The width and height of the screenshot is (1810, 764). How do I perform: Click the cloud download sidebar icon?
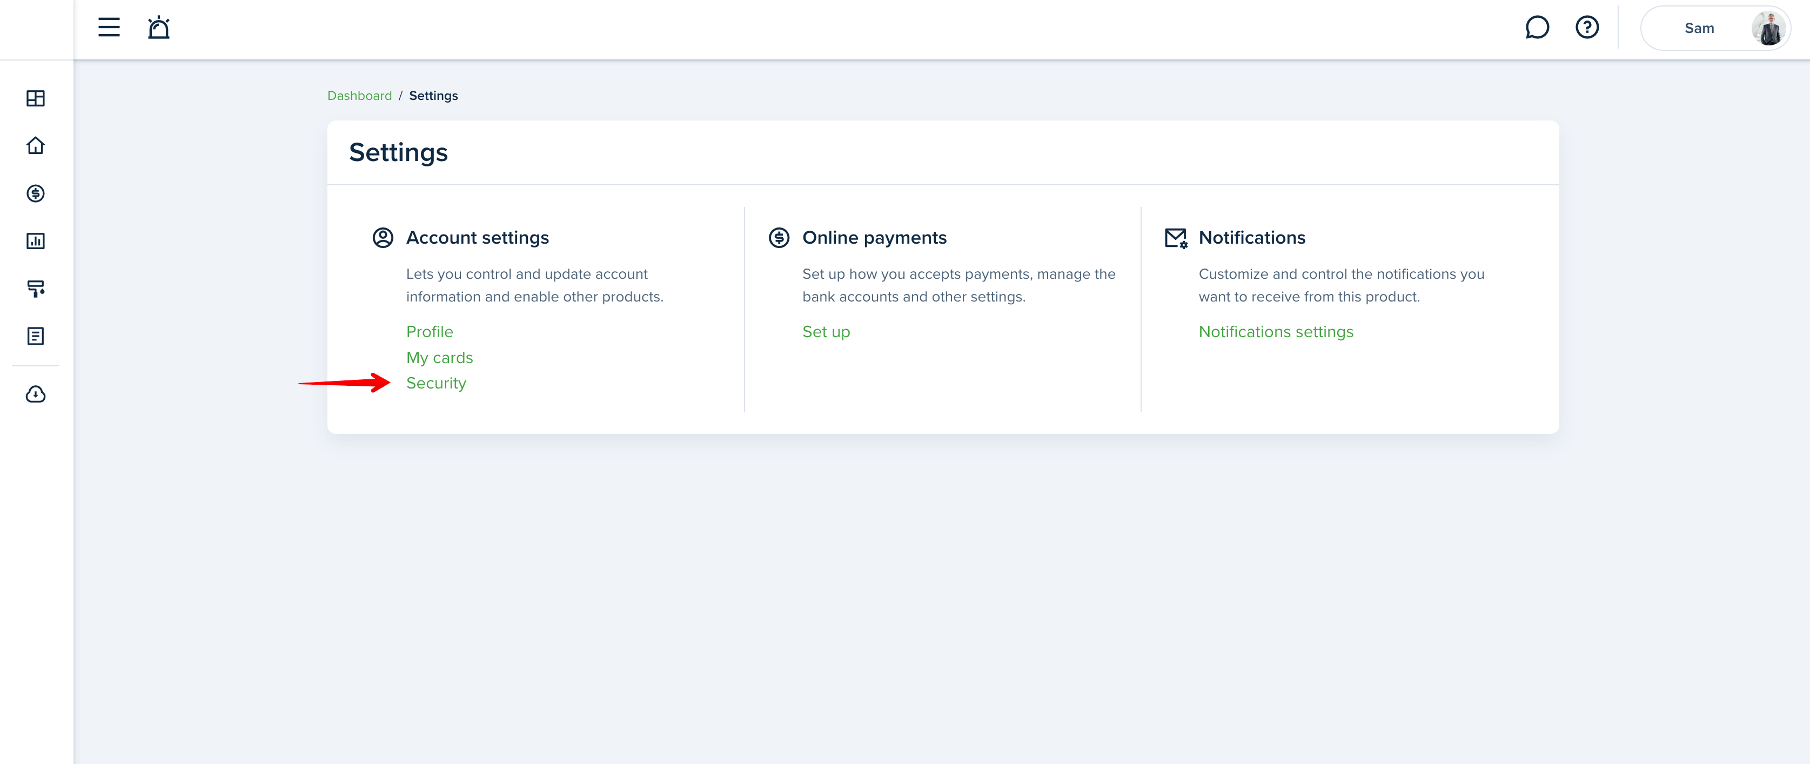coord(36,394)
